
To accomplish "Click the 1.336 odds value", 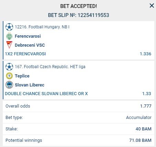I will [145, 54].
